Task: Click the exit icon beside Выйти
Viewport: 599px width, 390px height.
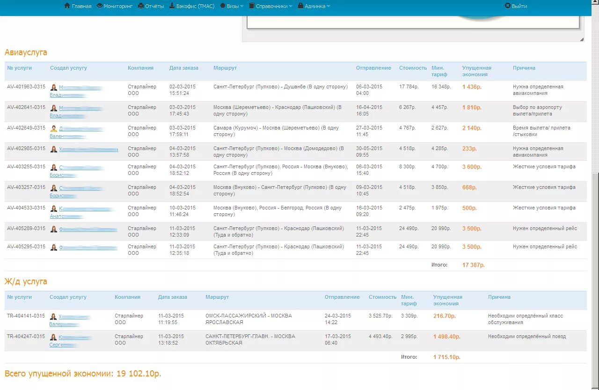Action: click(x=507, y=6)
